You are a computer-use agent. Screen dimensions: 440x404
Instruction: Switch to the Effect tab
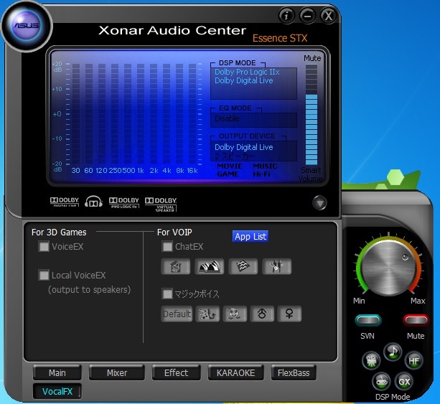pyautogui.click(x=177, y=372)
